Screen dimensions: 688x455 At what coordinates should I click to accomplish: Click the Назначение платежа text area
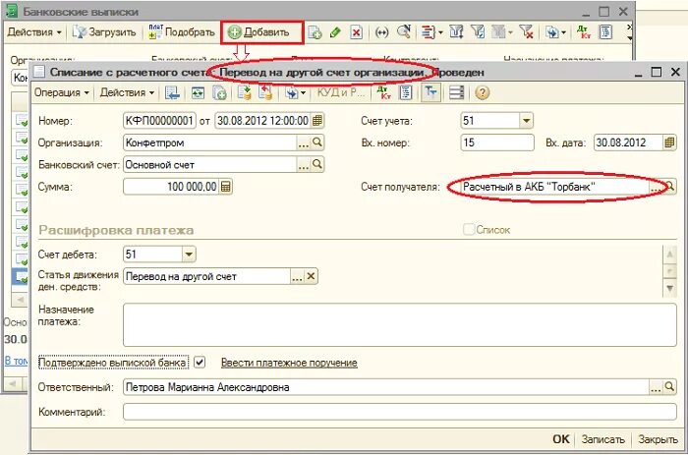pyautogui.click(x=400, y=324)
